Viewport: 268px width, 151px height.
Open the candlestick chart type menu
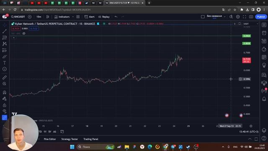(48, 17)
